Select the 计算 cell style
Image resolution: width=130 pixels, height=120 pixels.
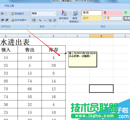[x=113, y=18]
